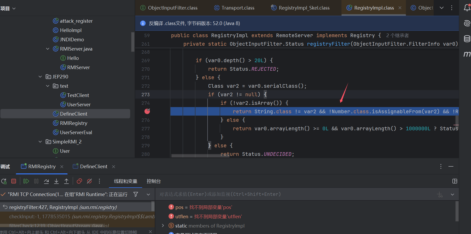Remove the breakpoint on line 275
The image size is (471, 234).
point(147,111)
